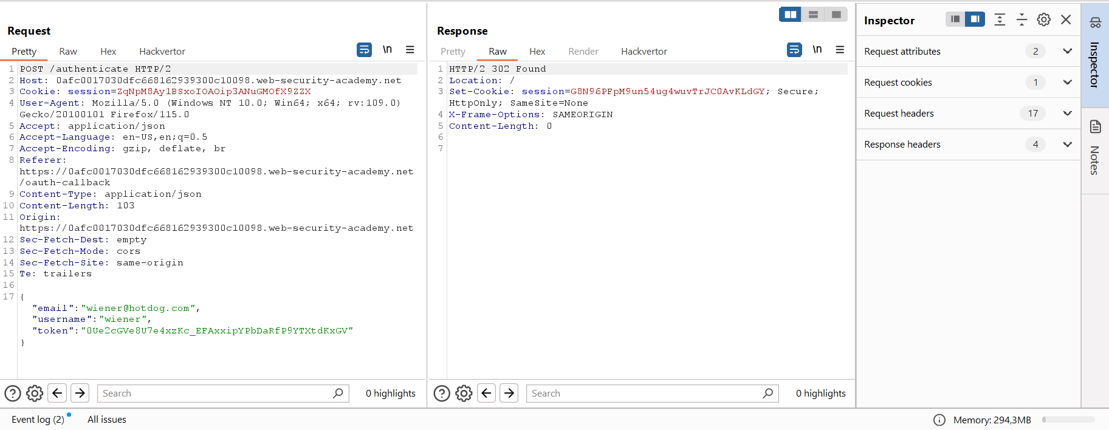Click the "username" JSON line in request
1109x430 pixels.
[x=92, y=319]
